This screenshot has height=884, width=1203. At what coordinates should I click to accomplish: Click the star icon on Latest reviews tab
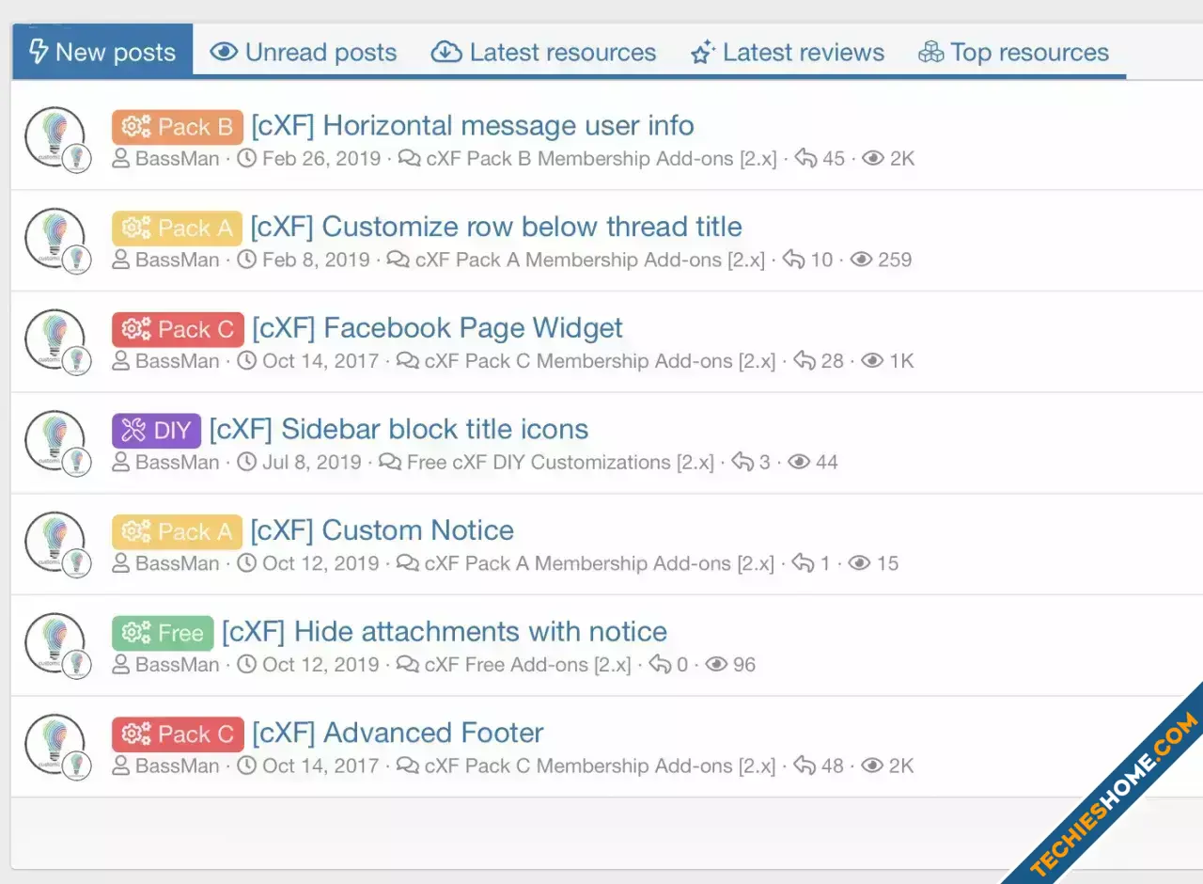pos(703,52)
